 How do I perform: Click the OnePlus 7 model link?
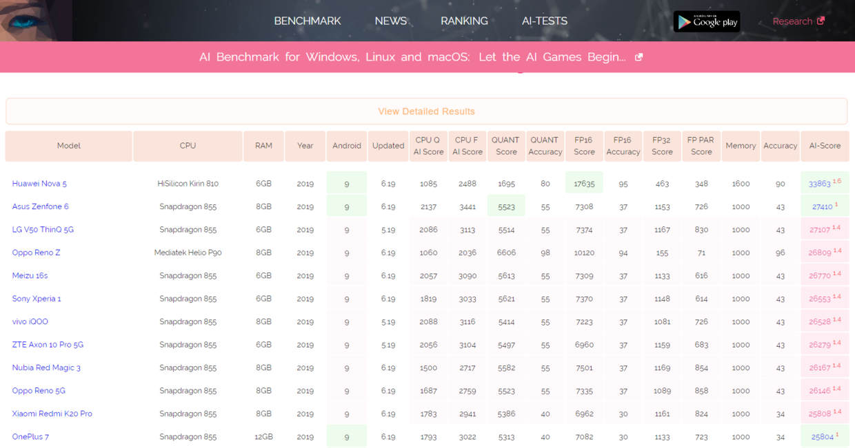(30, 437)
